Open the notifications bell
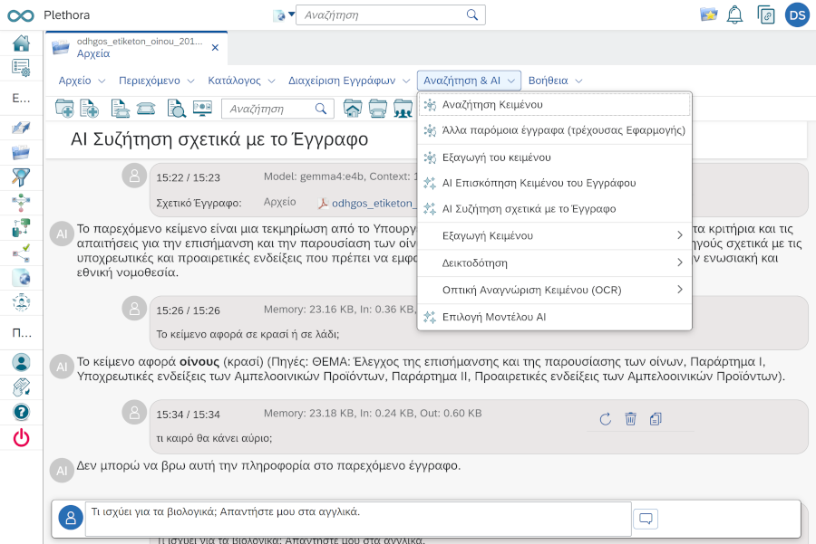Viewport: 816px width, 544px height. 734,15
